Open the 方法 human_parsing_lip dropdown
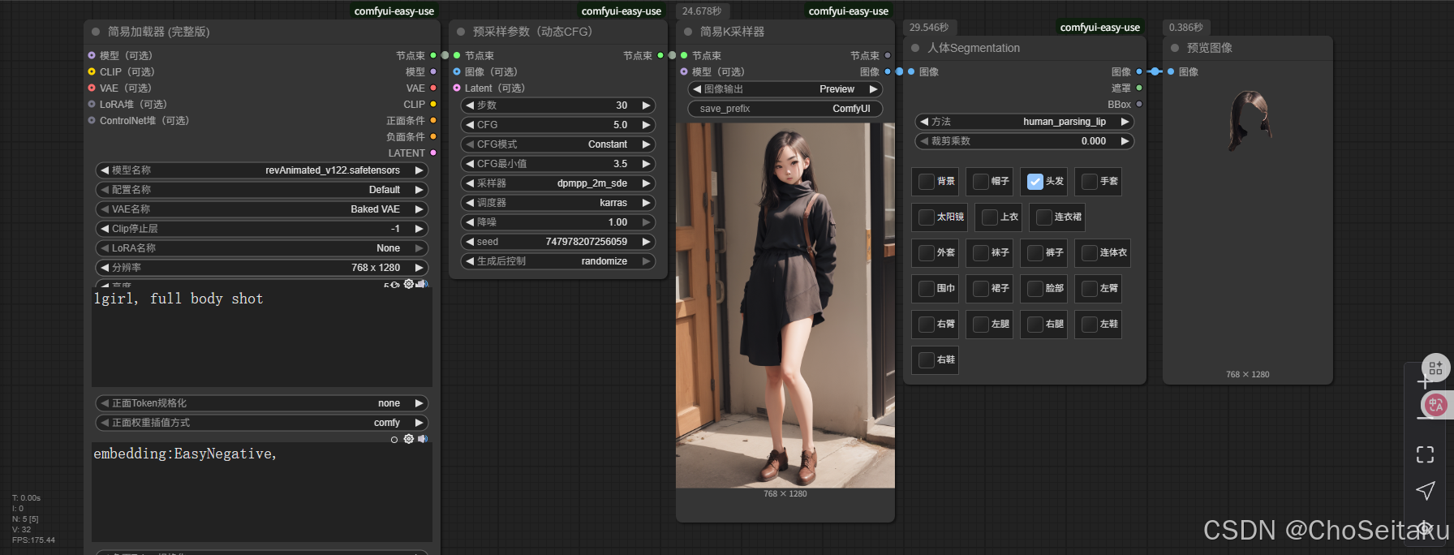 coord(1025,122)
